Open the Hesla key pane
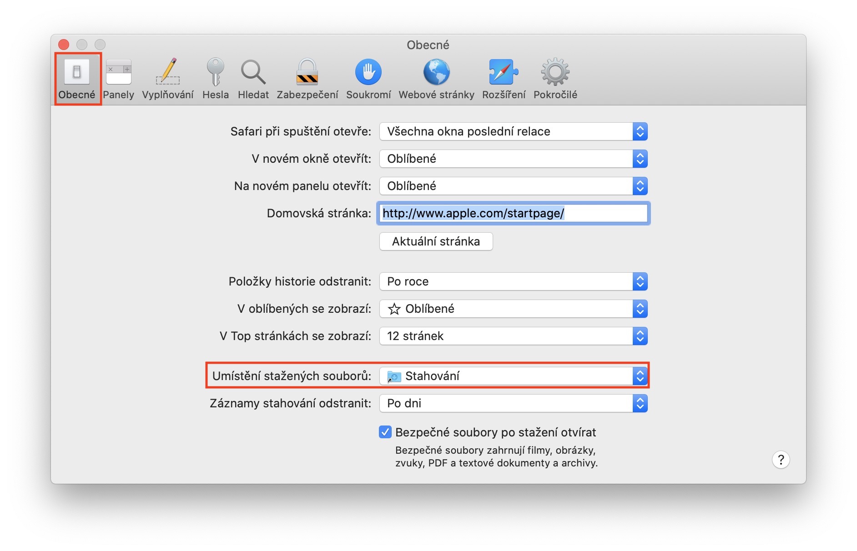Screen dimensions: 857x551 216,79
